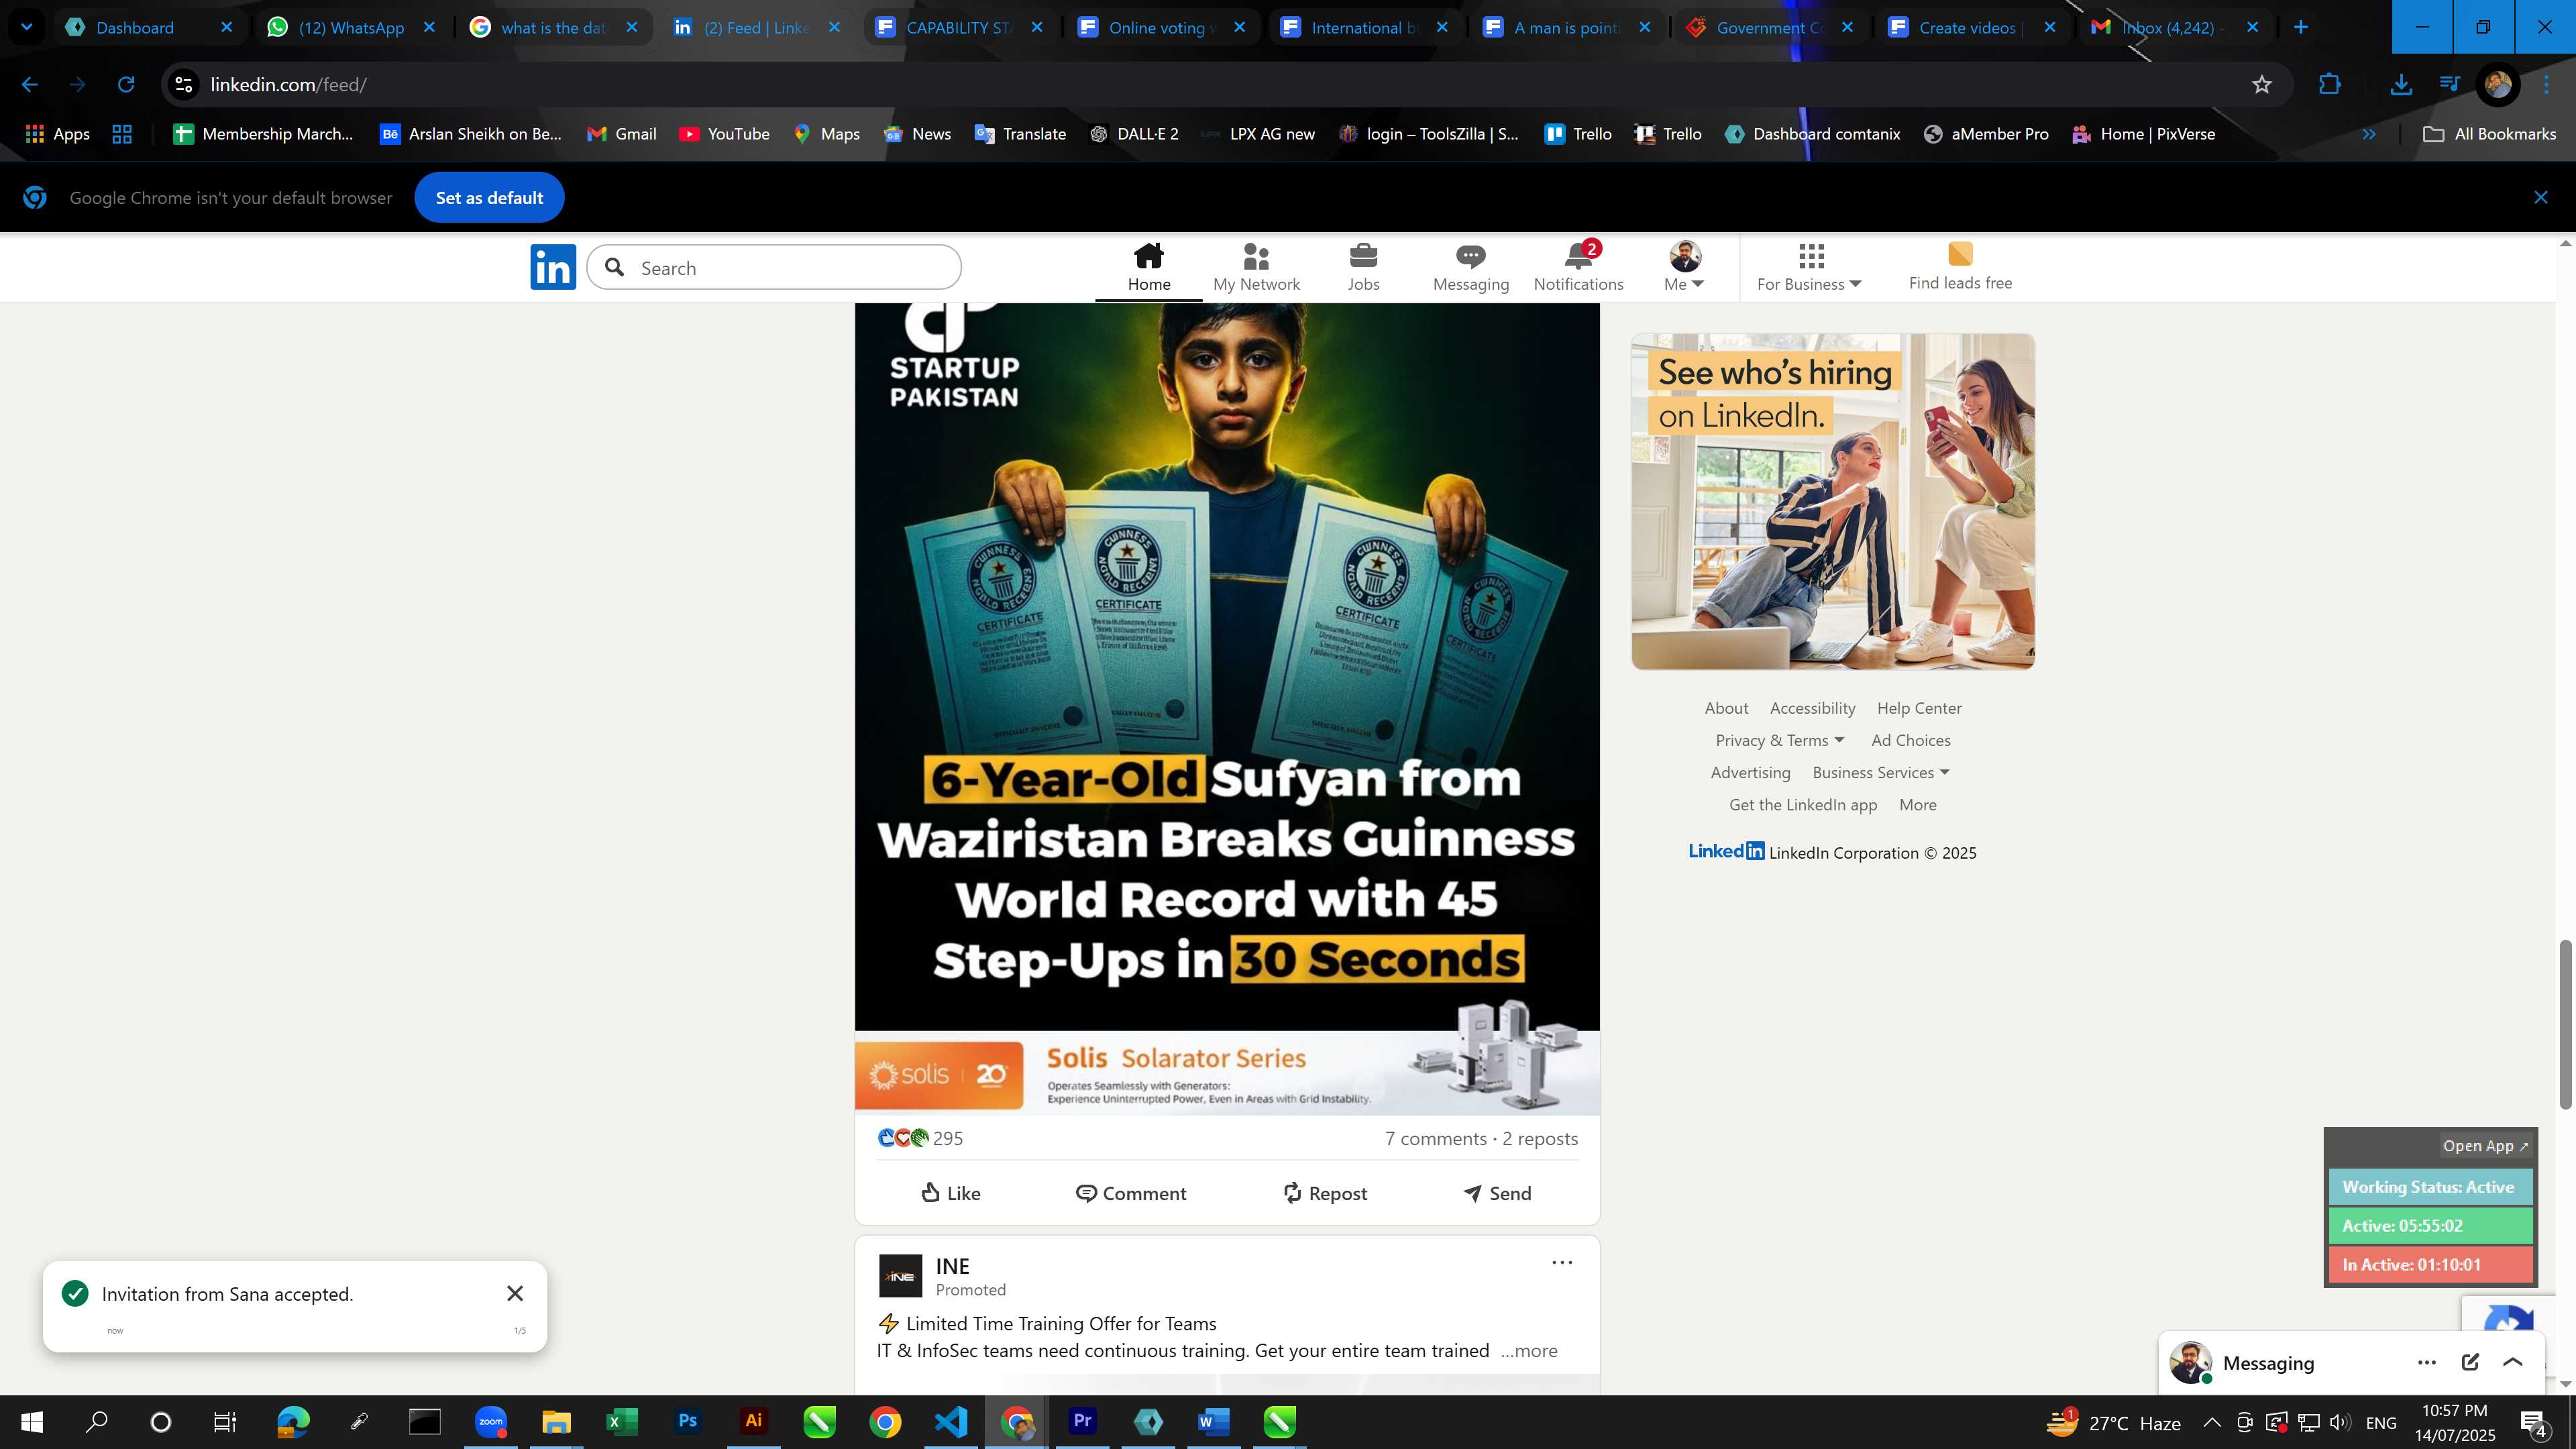Open Chrome extensions puzzle icon
Image resolution: width=2576 pixels, height=1449 pixels.
pos(2329,85)
